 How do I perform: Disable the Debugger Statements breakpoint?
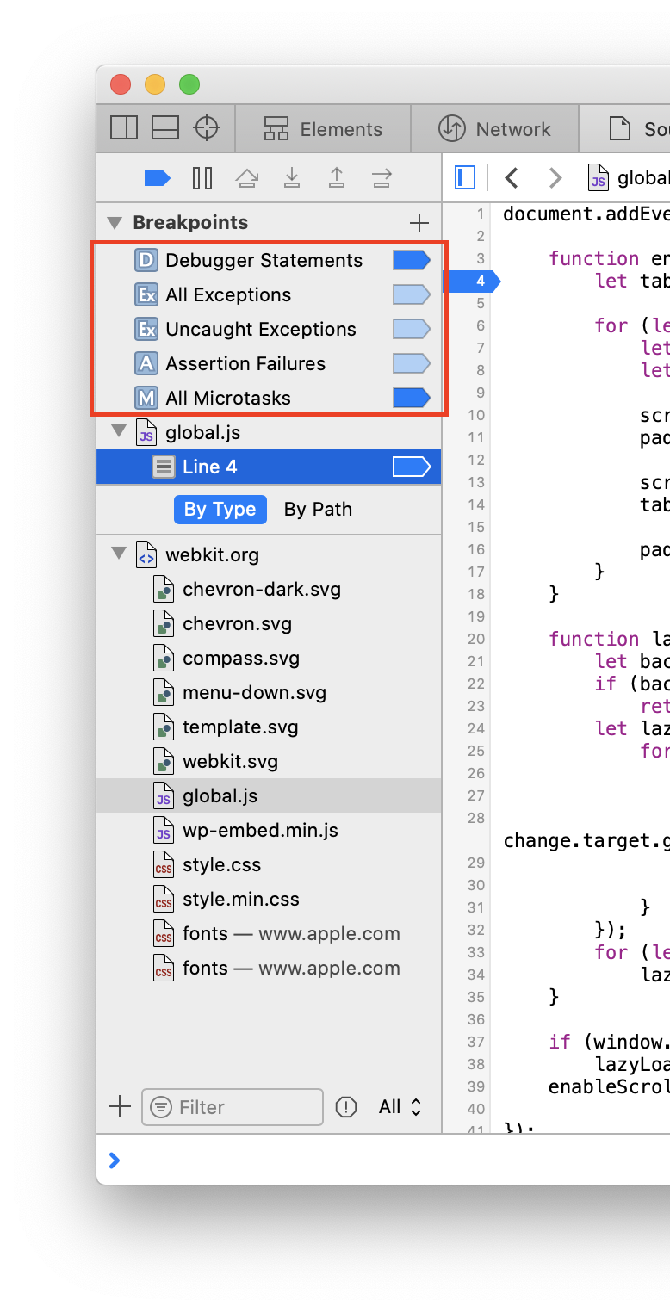point(411,260)
